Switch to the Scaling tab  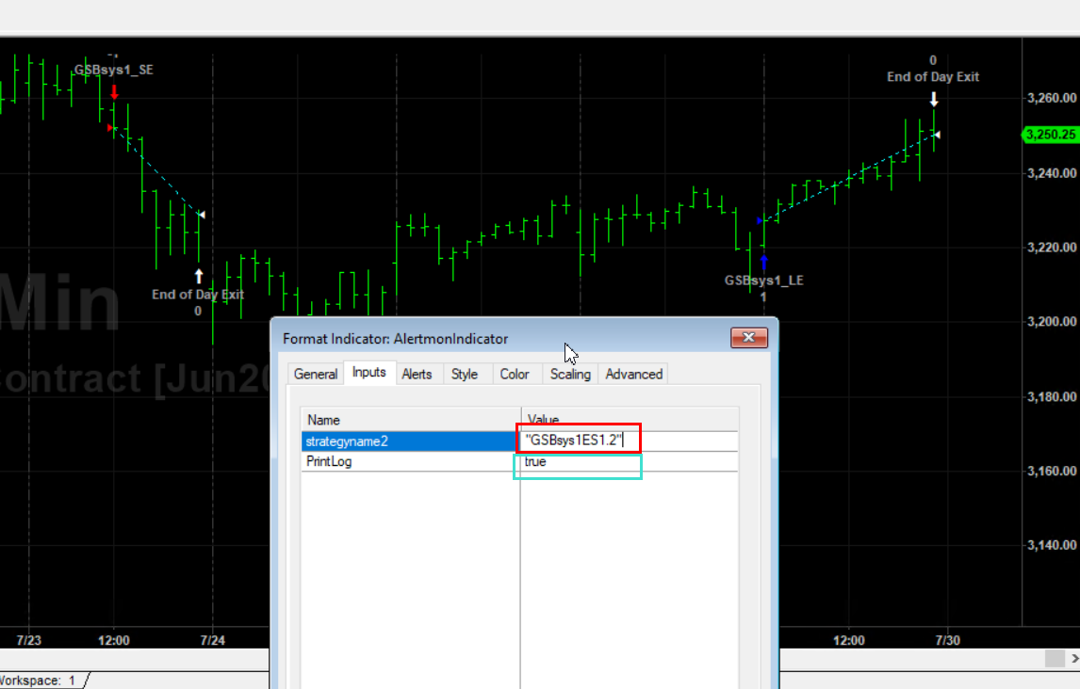coord(570,374)
